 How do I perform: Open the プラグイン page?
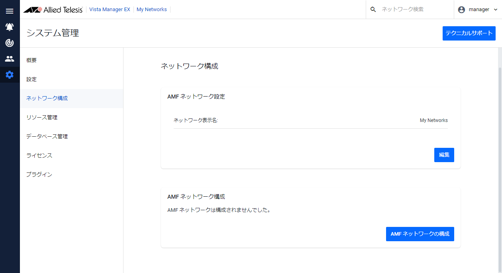(39, 174)
